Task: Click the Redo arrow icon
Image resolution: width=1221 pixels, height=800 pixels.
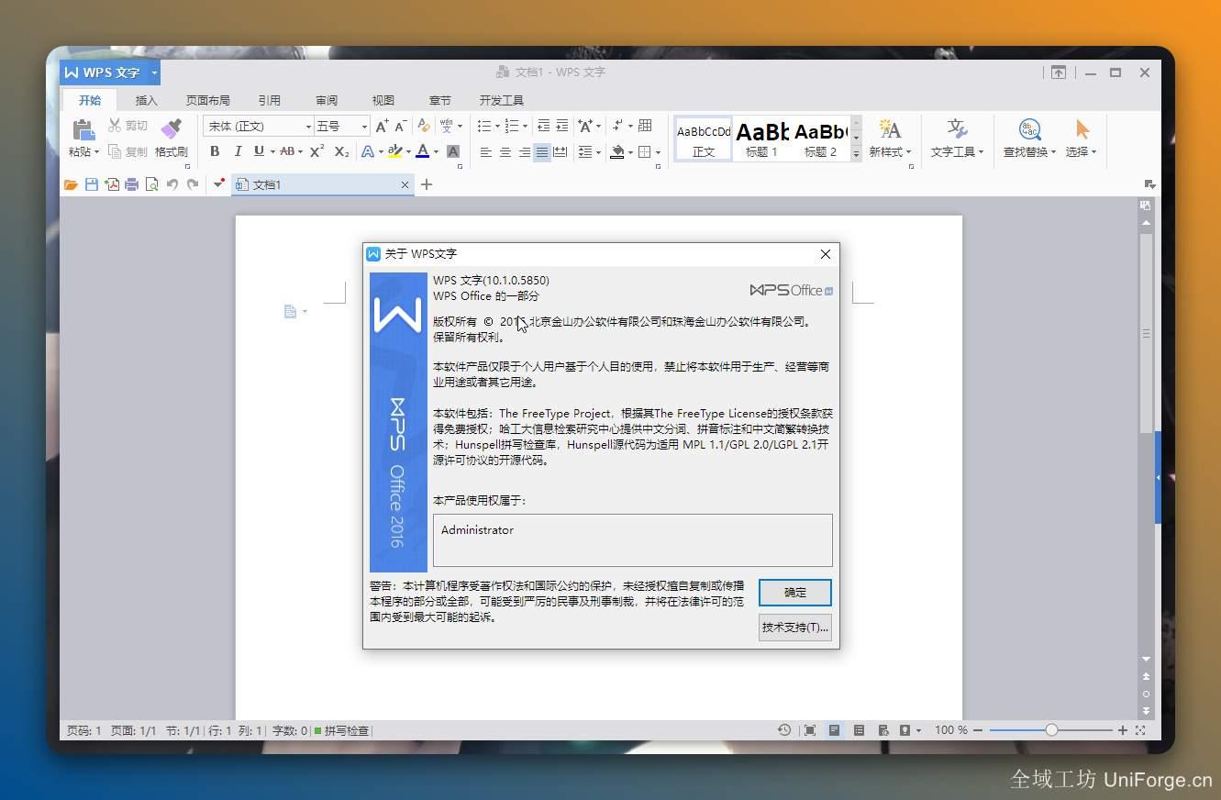Action: tap(193, 184)
